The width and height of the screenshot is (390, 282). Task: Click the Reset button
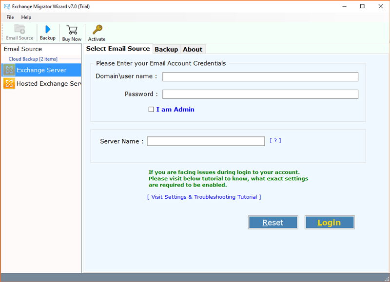point(273,223)
